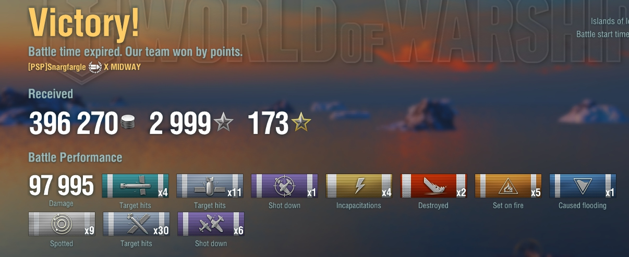Click the Victory! heading
This screenshot has height=257, width=629.
click(84, 22)
